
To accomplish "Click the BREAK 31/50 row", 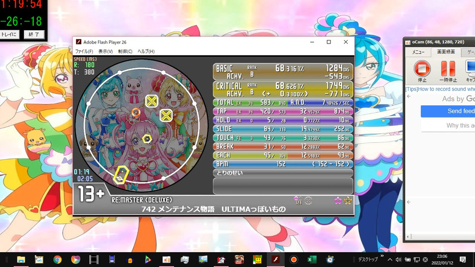I will 283,146.
